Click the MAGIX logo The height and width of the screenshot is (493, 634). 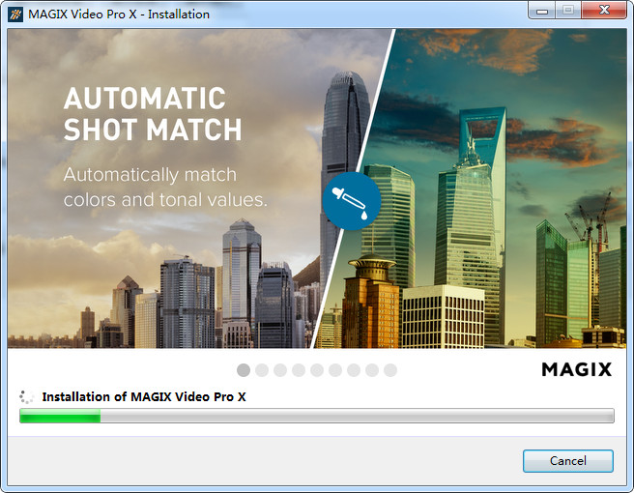[577, 369]
